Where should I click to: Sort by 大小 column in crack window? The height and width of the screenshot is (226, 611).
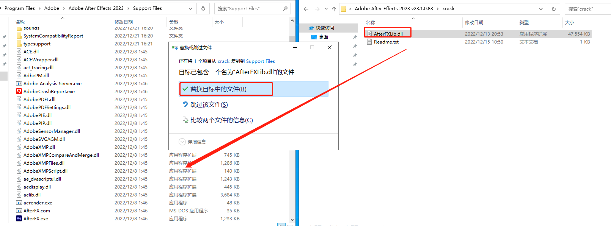pos(570,23)
